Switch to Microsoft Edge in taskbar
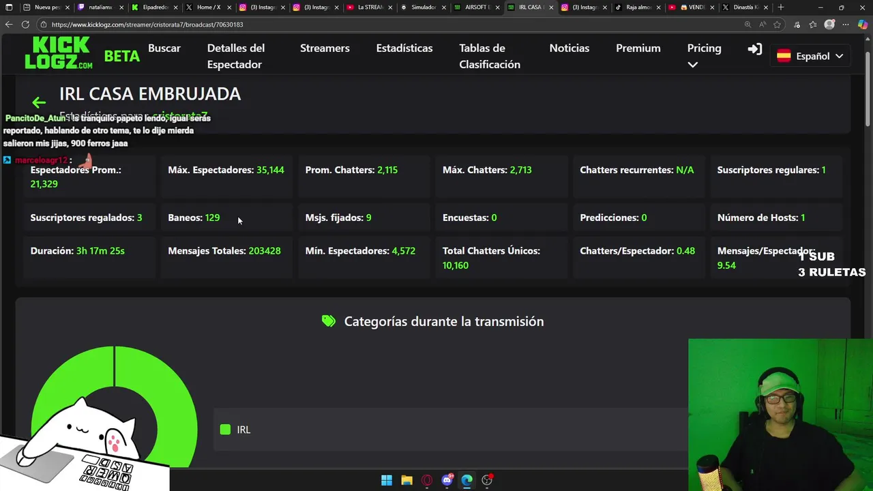The width and height of the screenshot is (873, 491). pos(467,480)
